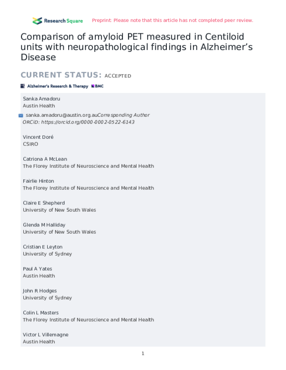The height and width of the screenshot is (370, 286).
Task: Click the BMC publisher logo
Action: click(97, 86)
